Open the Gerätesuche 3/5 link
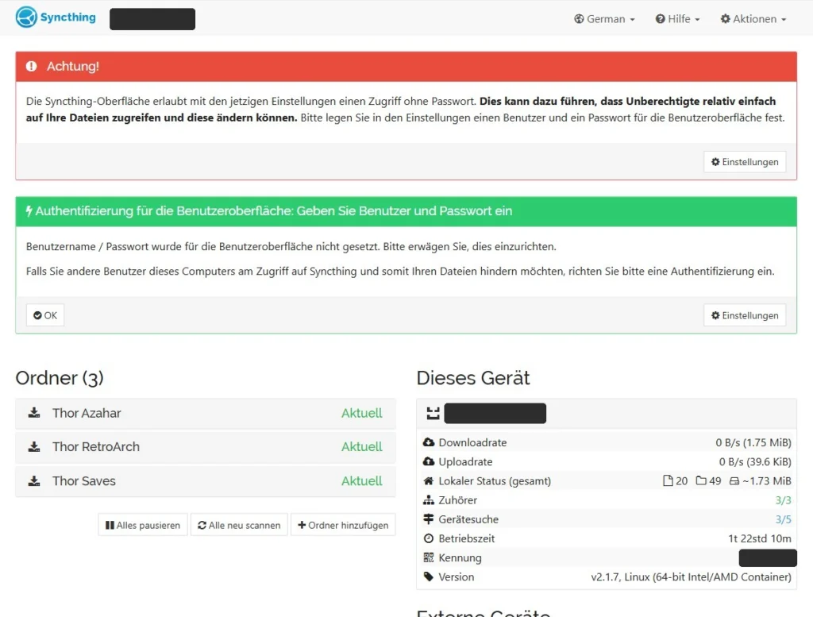The width and height of the screenshot is (813, 617). 783,519
